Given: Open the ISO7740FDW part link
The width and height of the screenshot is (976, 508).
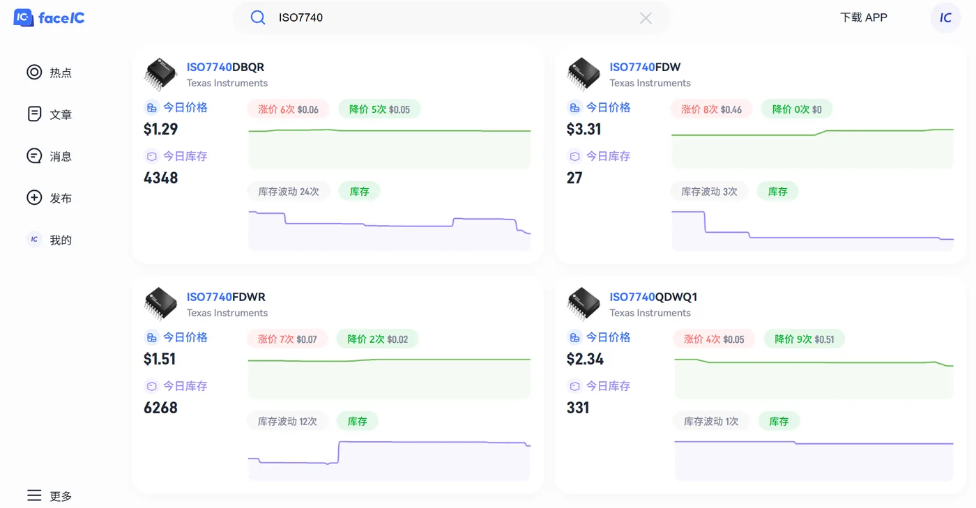Looking at the screenshot, I should pyautogui.click(x=645, y=67).
